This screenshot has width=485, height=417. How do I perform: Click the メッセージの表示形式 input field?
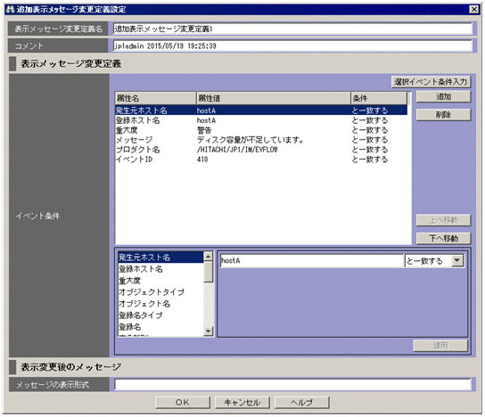293,384
